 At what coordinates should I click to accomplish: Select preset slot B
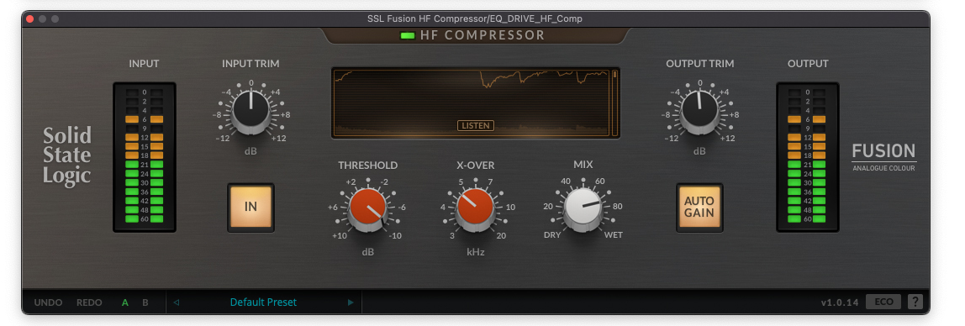click(x=145, y=302)
